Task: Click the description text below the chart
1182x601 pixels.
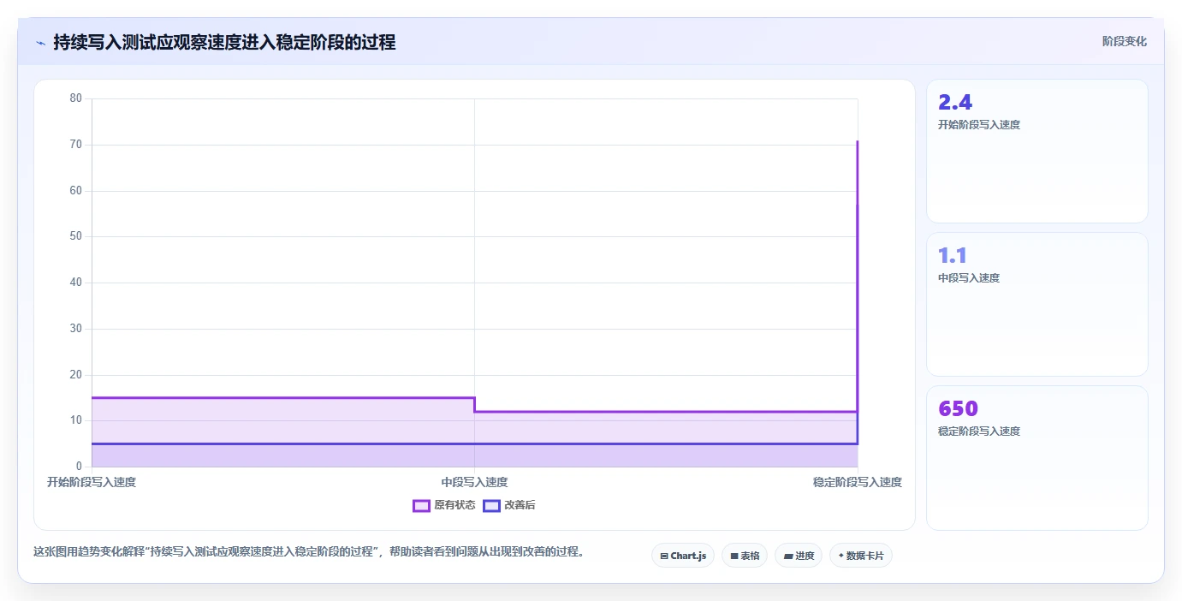Action: pyautogui.click(x=311, y=552)
